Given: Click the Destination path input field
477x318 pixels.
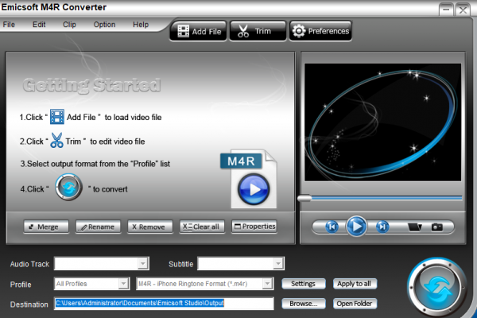Looking at the screenshot, I should point(164,304).
